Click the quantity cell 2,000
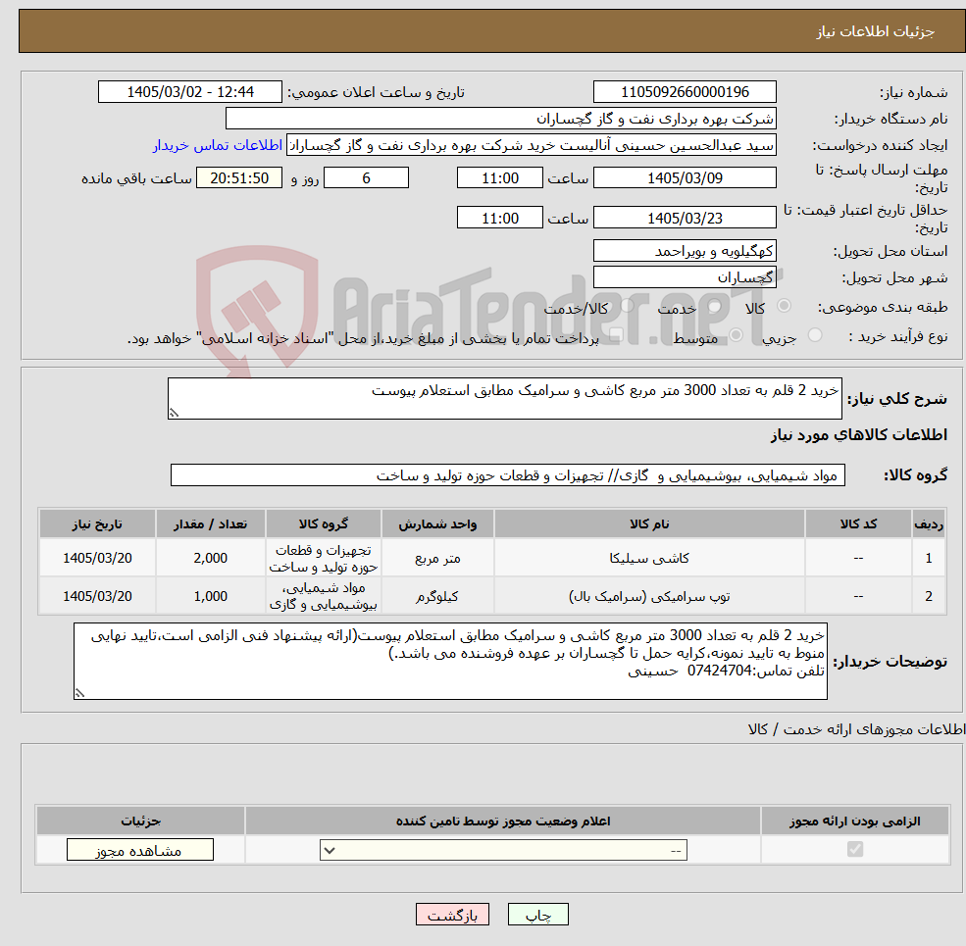The height and width of the screenshot is (946, 966). coord(211,558)
